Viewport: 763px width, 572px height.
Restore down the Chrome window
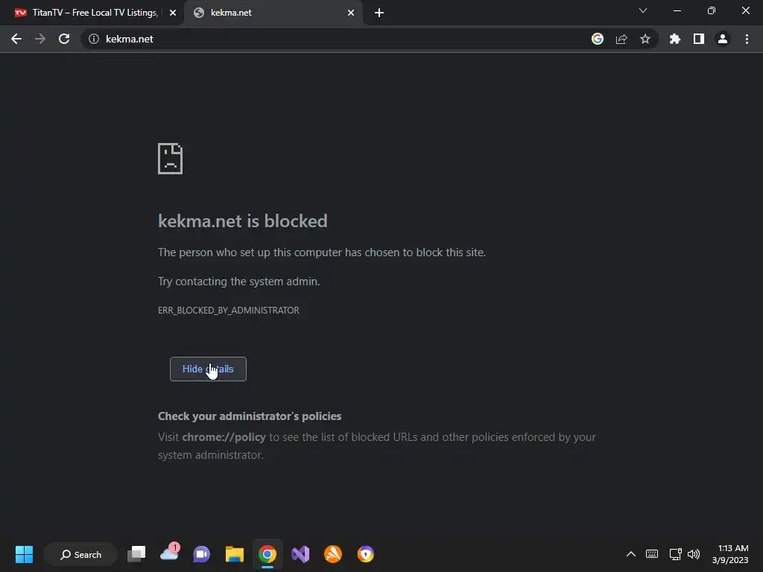[712, 10]
